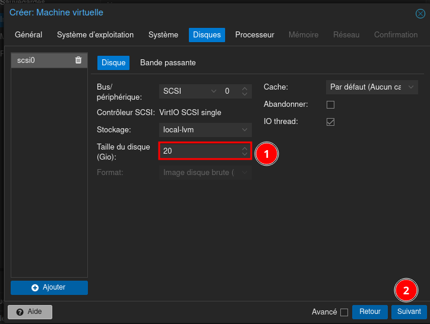
Task: Click the Taille du disque input field
Action: click(x=199, y=151)
